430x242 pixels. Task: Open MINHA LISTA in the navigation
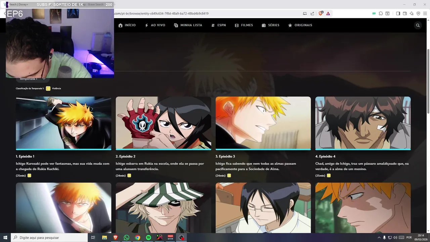[x=188, y=25]
